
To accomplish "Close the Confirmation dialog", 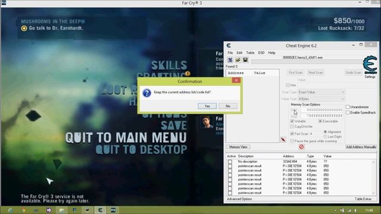I will tap(236, 80).
